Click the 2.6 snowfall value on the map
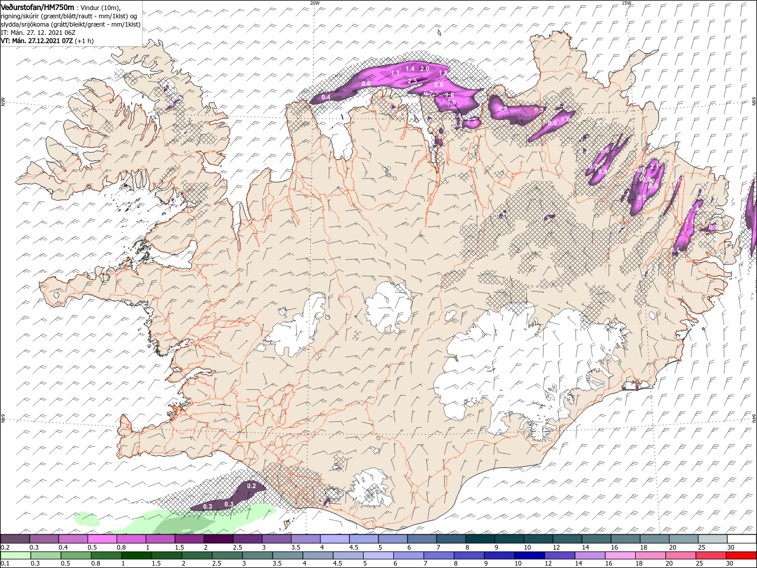757x568 pixels. click(449, 95)
